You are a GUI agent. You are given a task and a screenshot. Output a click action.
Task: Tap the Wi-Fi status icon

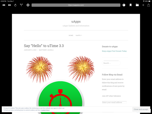[x=144, y=1]
